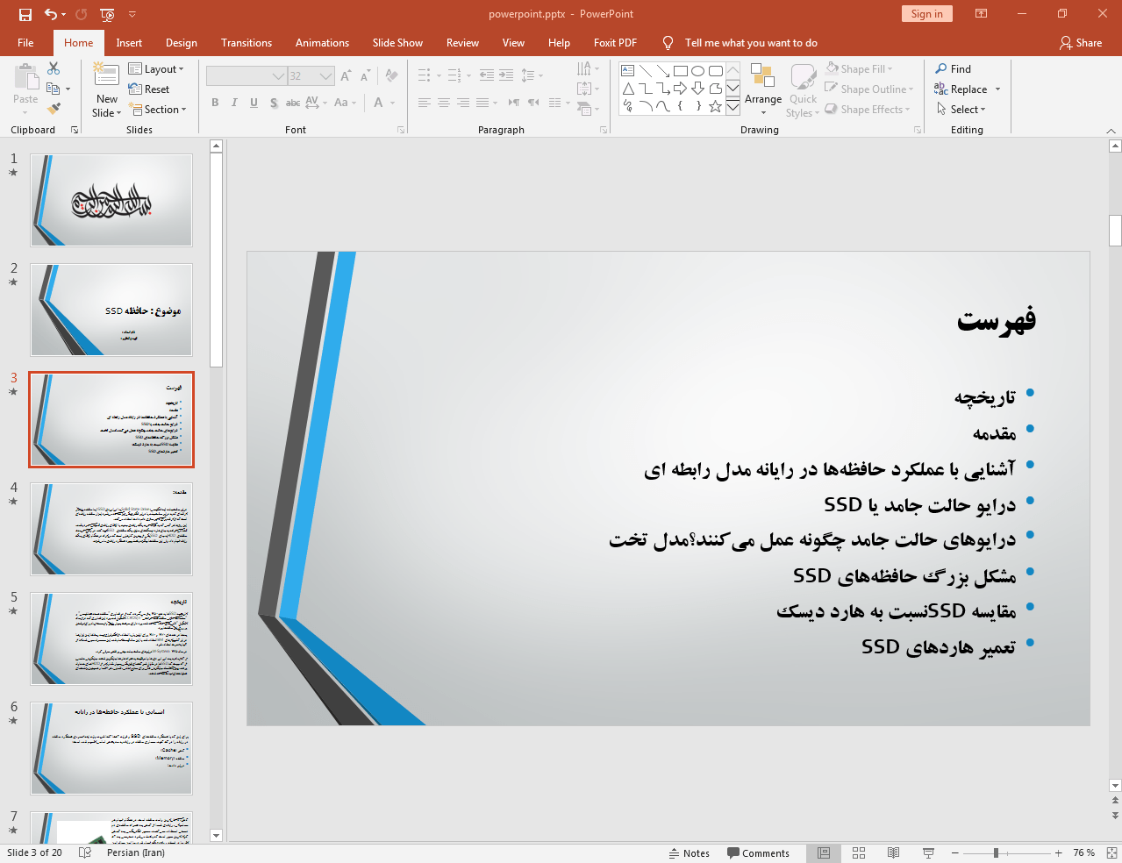Screen dimensions: 1122x863
Task: Switch to Slide Sorter view icon
Action: [x=859, y=852]
